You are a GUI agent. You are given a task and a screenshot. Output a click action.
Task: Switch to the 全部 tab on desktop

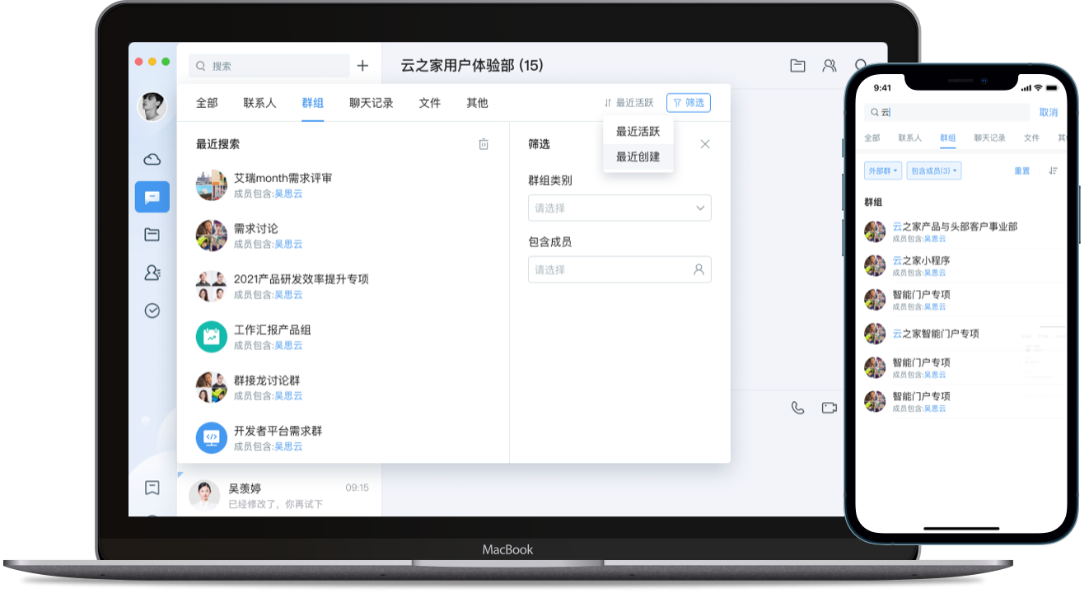coord(207,103)
